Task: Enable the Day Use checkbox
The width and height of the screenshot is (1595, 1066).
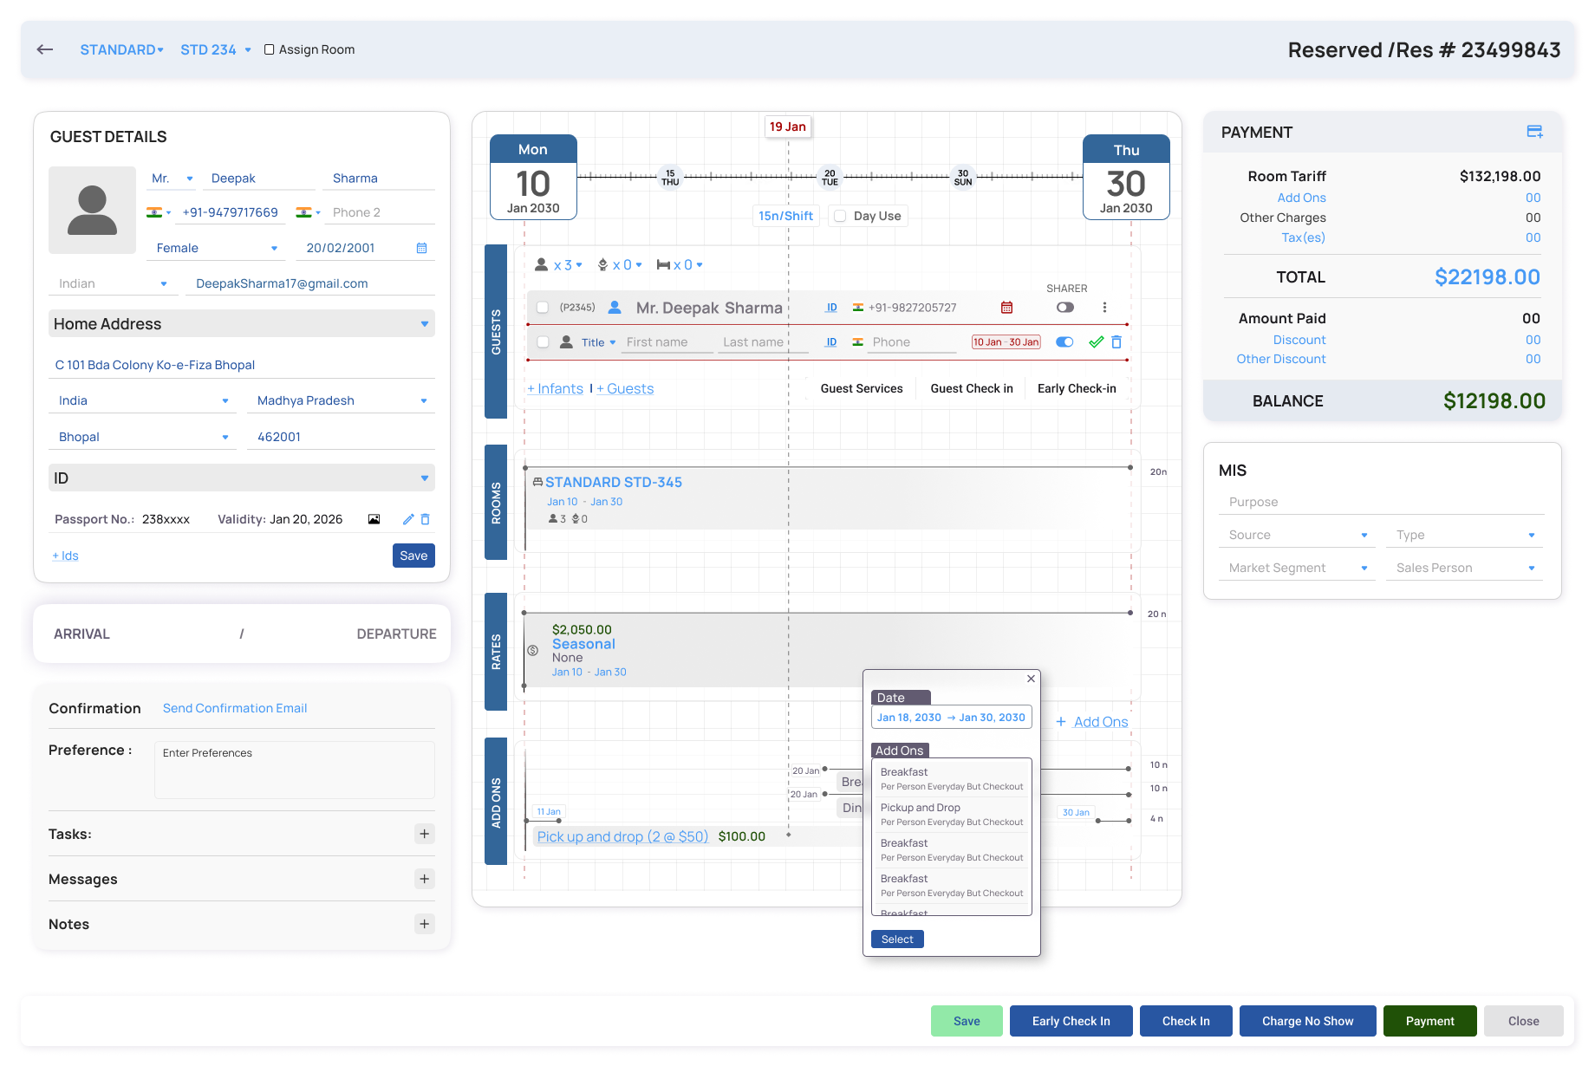Action: point(840,216)
